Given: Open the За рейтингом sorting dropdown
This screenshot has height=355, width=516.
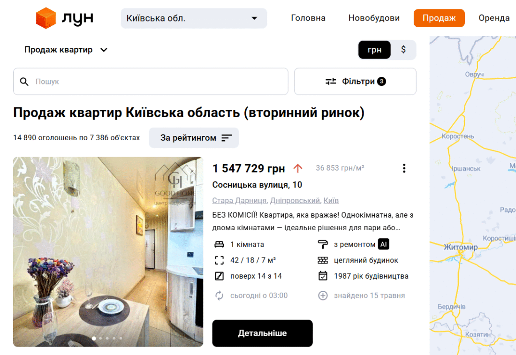Looking at the screenshot, I should [x=194, y=138].
